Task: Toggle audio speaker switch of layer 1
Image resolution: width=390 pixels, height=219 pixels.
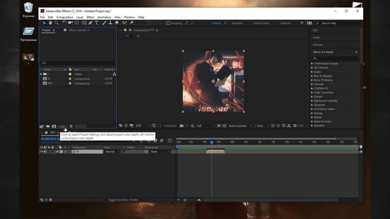Action: (45, 151)
